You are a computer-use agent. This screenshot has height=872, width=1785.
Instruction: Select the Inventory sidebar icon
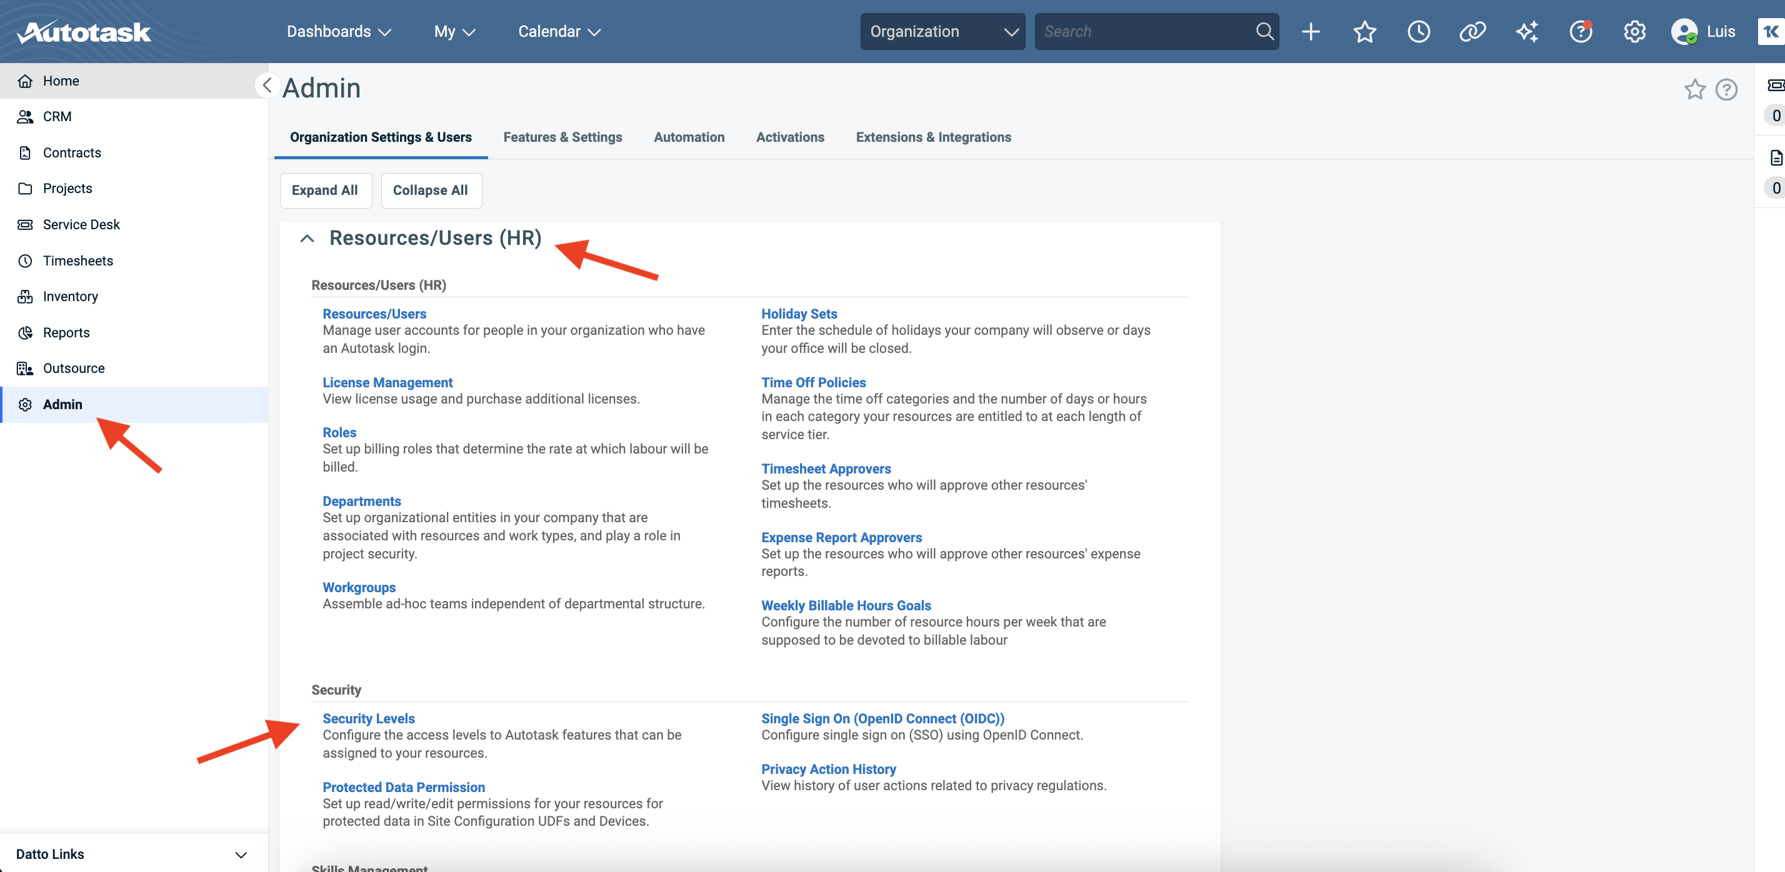click(25, 295)
